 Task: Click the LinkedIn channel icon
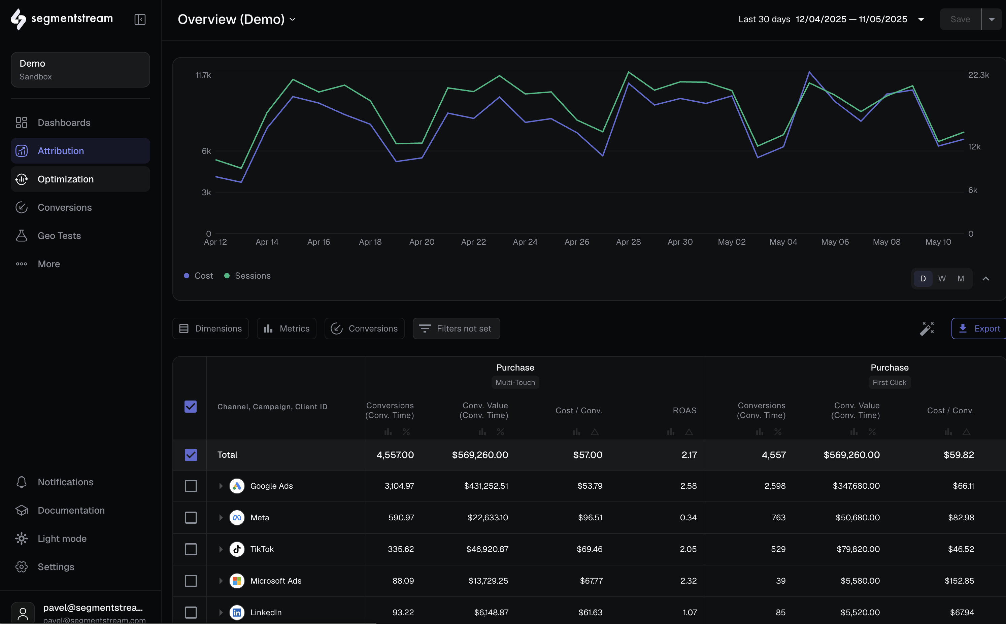coord(237,613)
